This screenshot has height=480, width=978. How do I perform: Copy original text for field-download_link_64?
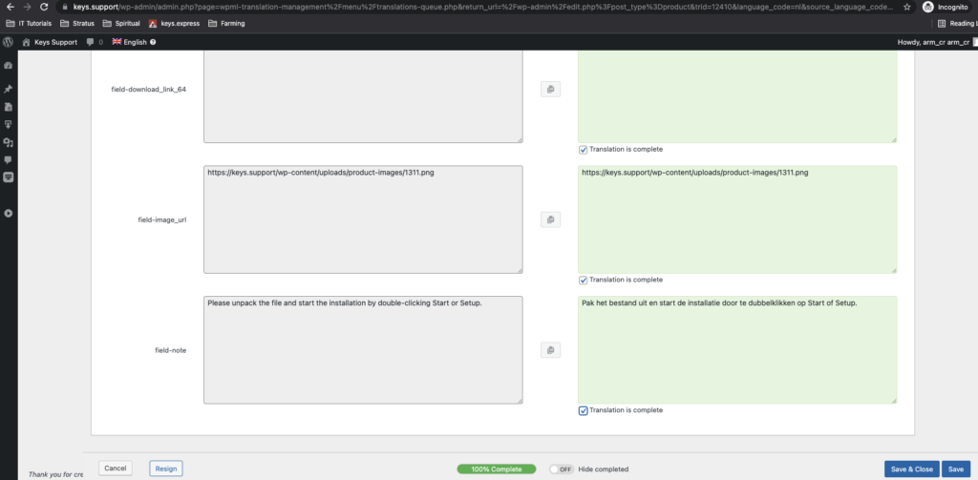(x=550, y=89)
